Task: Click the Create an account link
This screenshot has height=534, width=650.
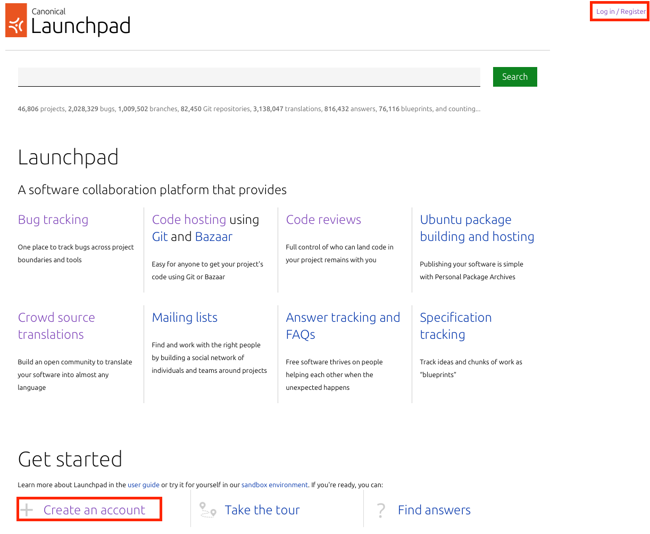Action: (x=94, y=510)
